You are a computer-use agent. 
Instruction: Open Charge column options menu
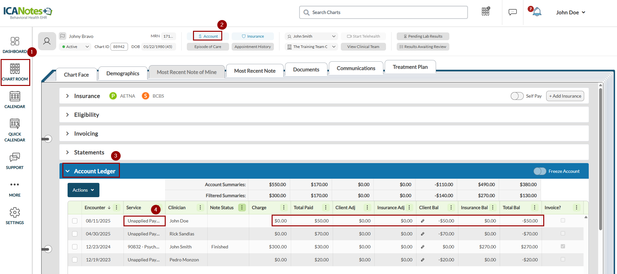(284, 208)
